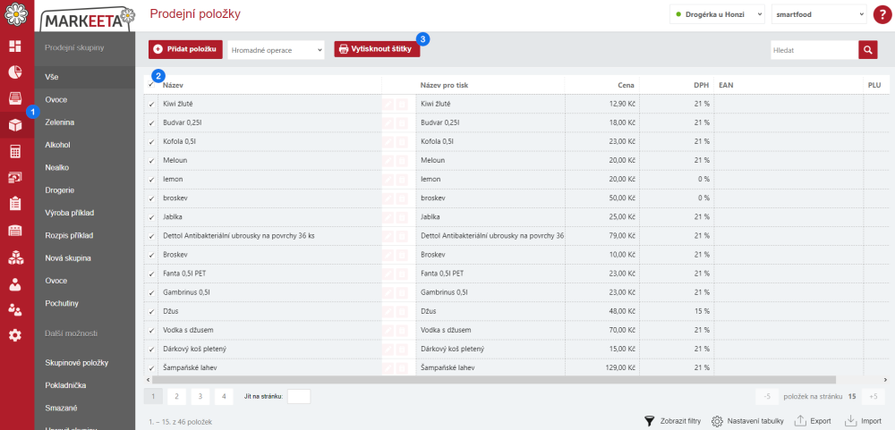
Task: Go to page 4 of the table
Action: tap(224, 396)
